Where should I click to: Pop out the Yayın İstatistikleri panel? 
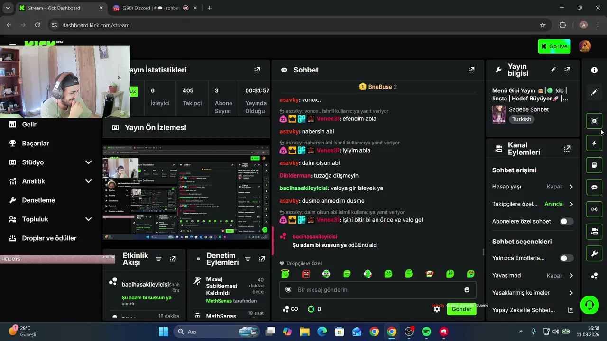[x=257, y=70]
